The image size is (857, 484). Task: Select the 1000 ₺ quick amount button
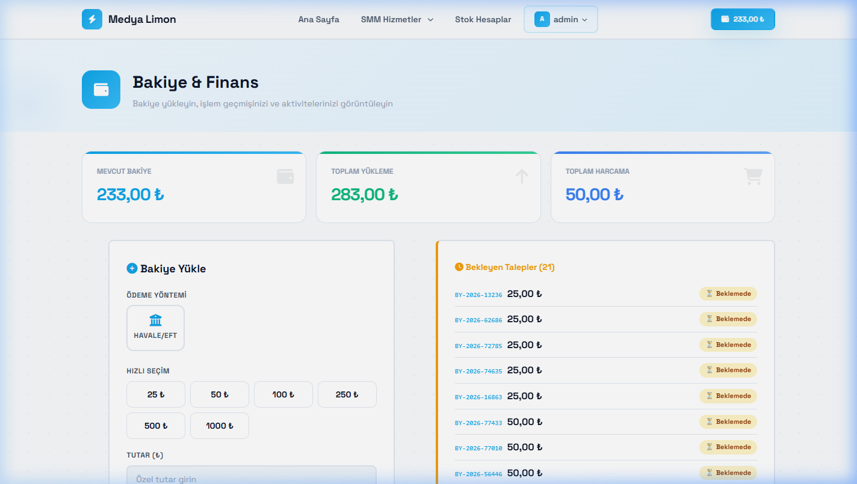(219, 426)
